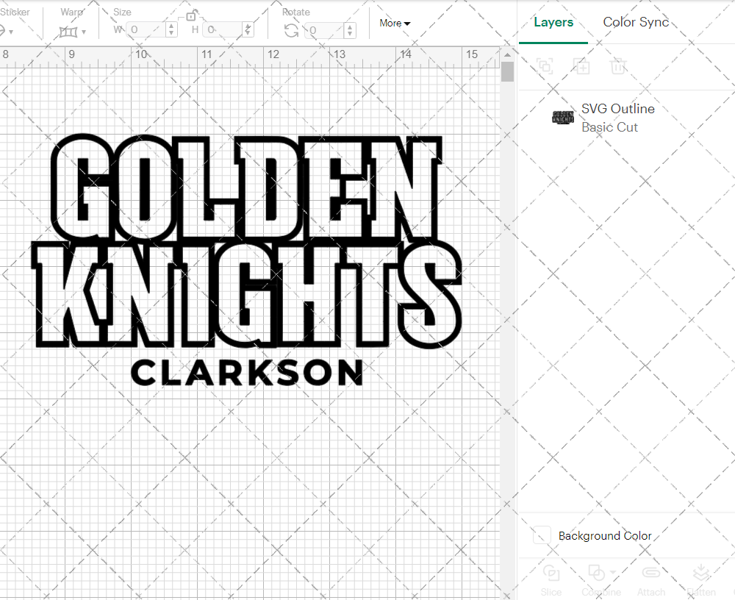Select the SVG Outline Basic Cut layer
Image resolution: width=735 pixels, height=600 pixels.
[617, 118]
